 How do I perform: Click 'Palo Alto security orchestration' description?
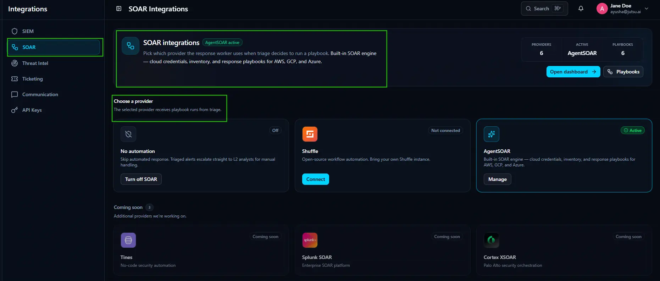coord(513,265)
